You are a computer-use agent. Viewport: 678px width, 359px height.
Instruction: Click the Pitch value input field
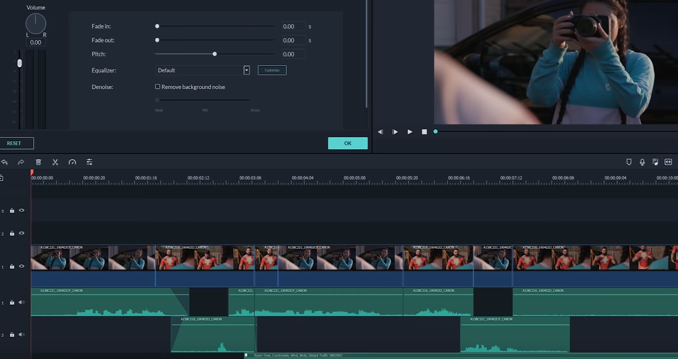[x=294, y=54]
